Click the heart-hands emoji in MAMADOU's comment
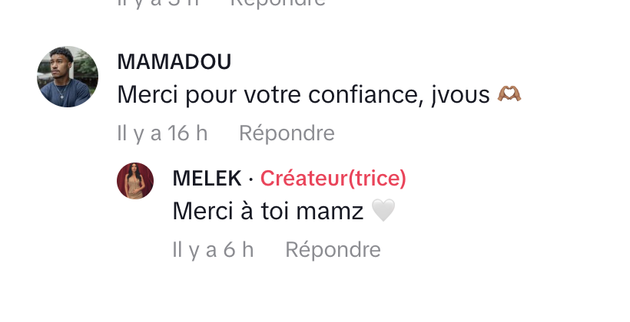 (x=510, y=95)
